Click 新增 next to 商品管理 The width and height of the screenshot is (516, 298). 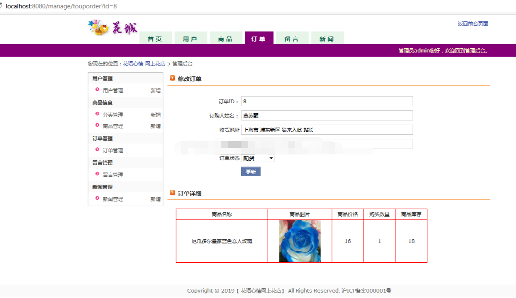point(156,126)
